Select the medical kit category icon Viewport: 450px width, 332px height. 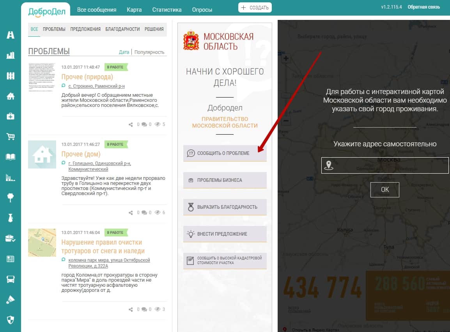tap(10, 116)
